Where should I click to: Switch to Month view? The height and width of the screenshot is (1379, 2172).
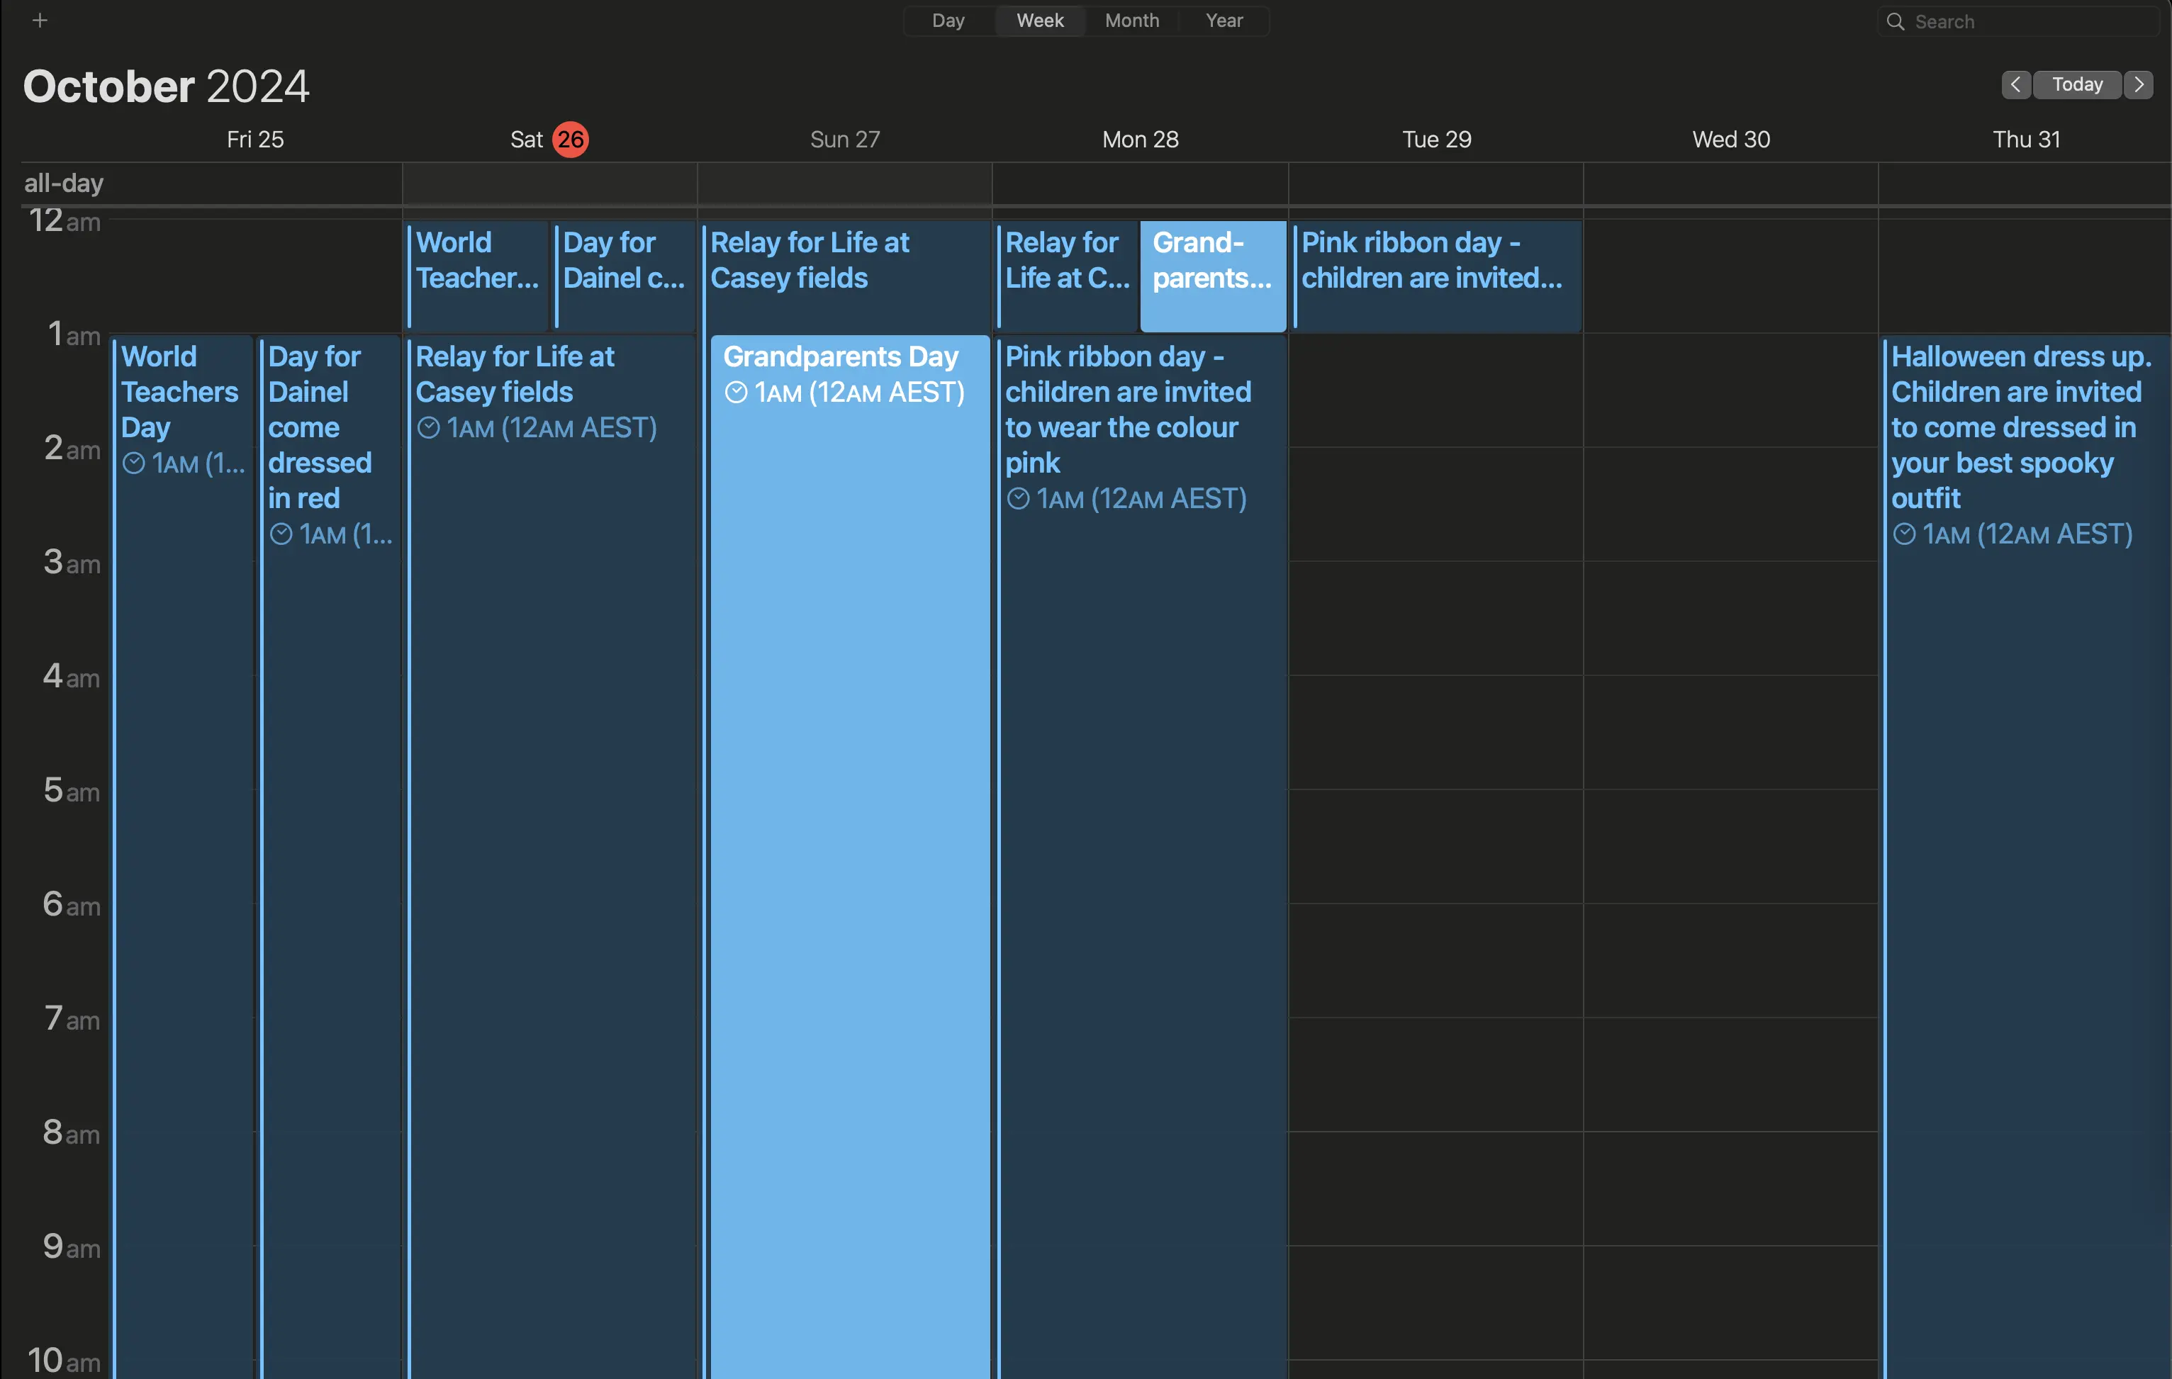[x=1131, y=20]
